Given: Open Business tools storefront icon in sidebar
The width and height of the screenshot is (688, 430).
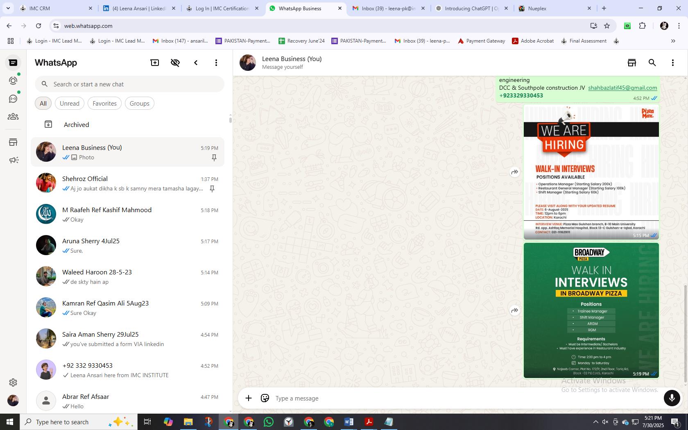Looking at the screenshot, I should tap(13, 142).
